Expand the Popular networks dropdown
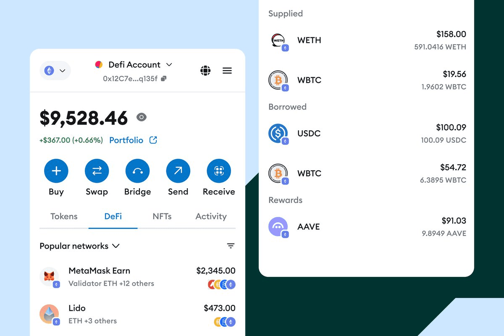 point(79,246)
